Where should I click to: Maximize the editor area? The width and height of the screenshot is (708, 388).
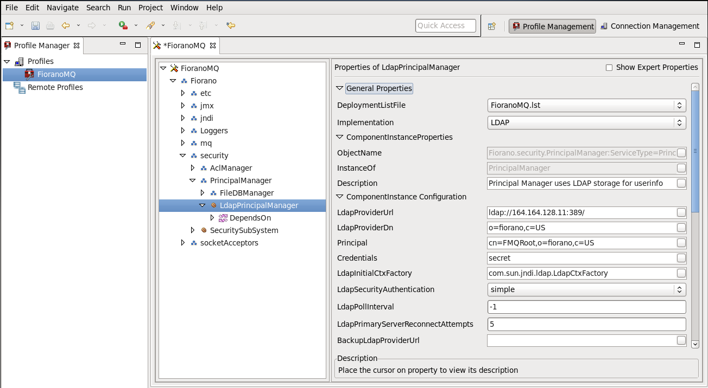[697, 44]
